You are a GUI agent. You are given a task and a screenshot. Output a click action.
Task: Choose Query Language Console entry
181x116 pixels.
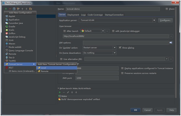[20, 51]
